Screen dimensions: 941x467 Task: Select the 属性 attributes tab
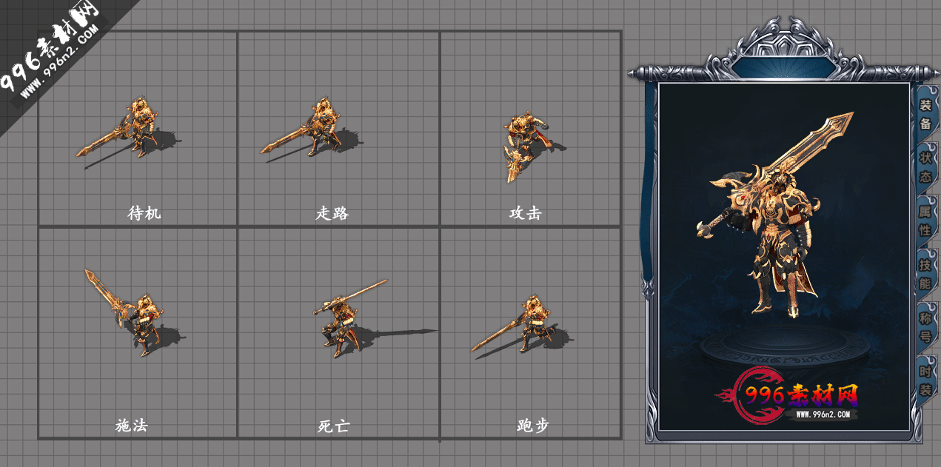point(925,221)
